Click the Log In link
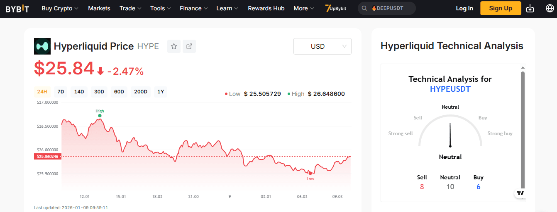Screen dimensions: 557x212 (x=464, y=8)
